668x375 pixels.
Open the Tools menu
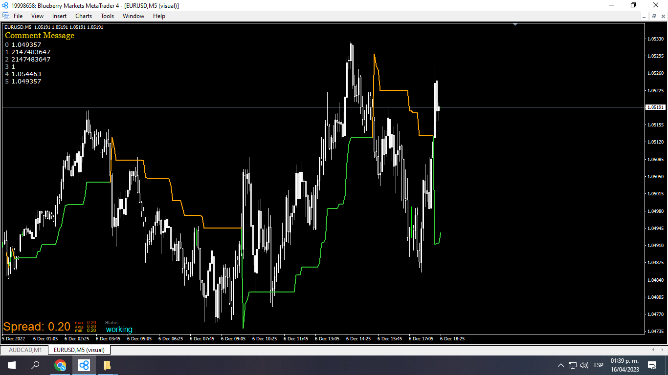coord(108,16)
